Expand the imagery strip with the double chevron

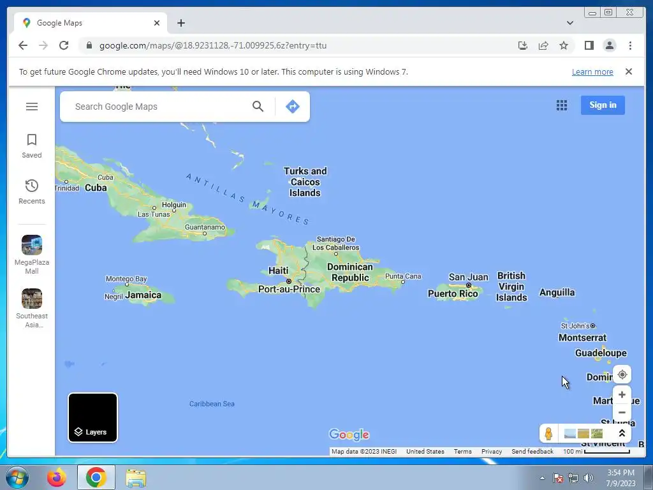622,433
